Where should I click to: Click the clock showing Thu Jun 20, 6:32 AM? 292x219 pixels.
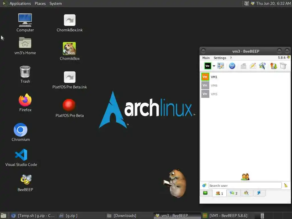pos(273,3)
